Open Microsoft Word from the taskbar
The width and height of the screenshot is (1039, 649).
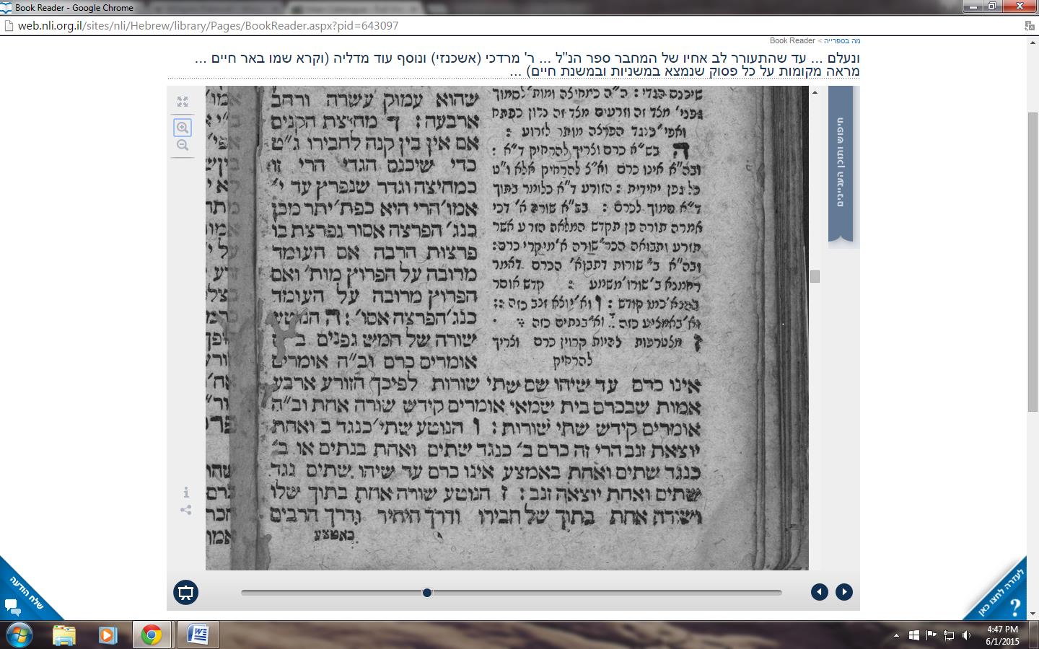tap(198, 635)
